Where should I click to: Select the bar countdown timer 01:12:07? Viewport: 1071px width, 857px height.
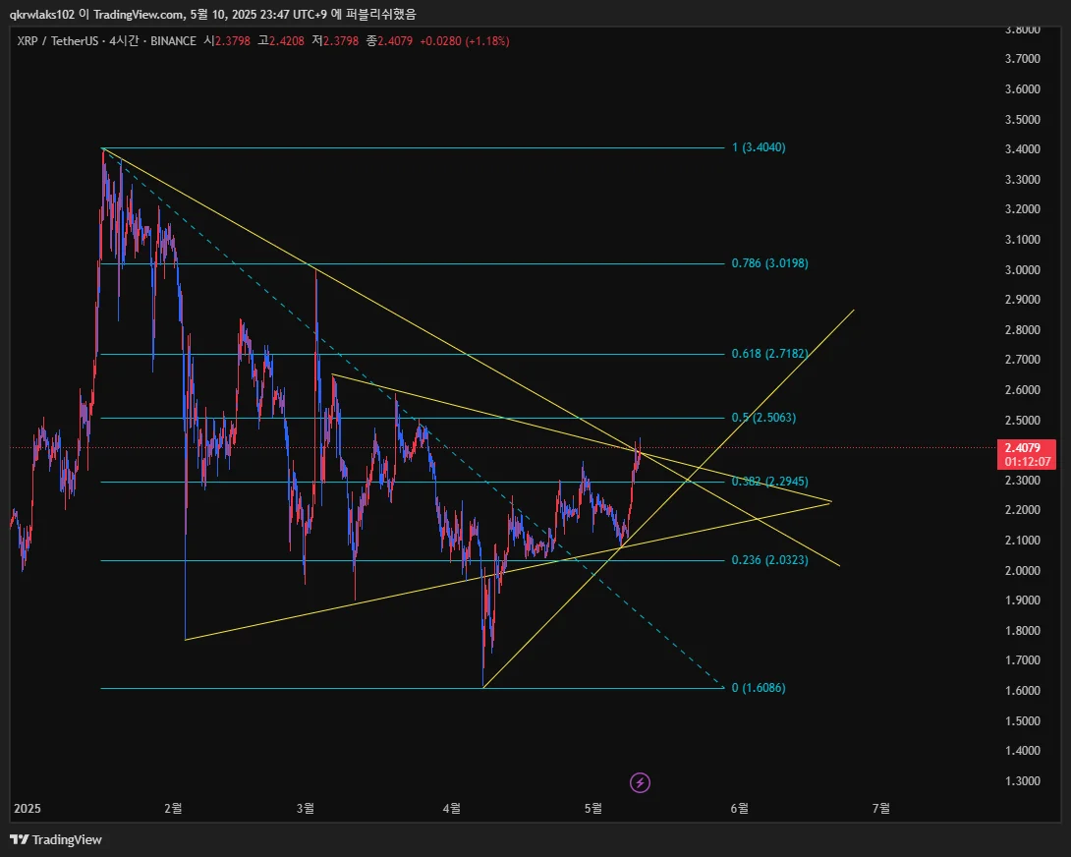(x=1027, y=462)
